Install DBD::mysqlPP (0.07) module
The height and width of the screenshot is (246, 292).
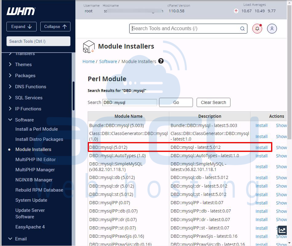tap(262, 203)
